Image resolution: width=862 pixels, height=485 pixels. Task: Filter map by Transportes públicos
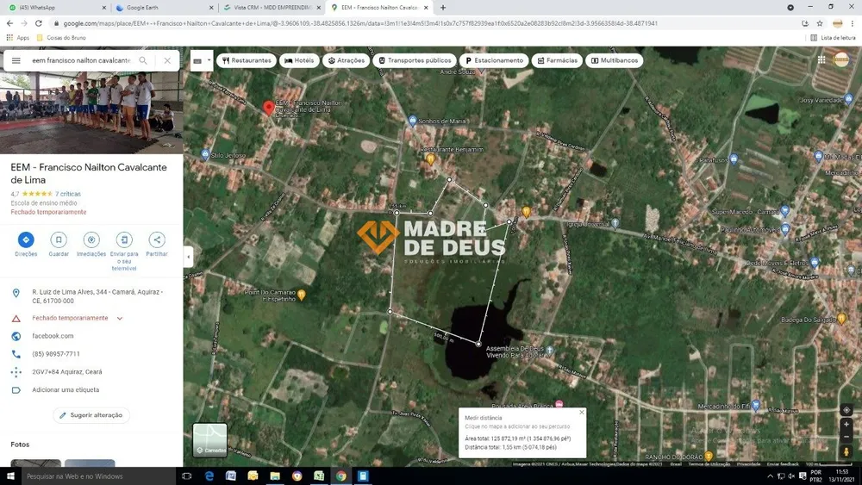[x=415, y=60]
